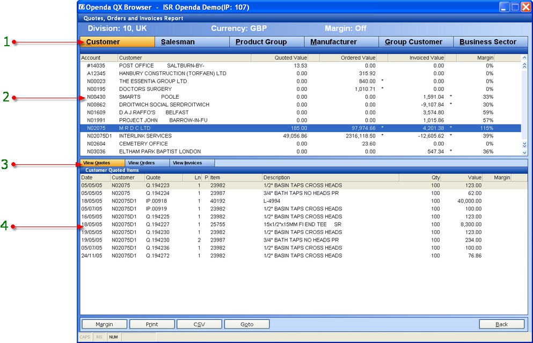This screenshot has height=343, width=533.
Task: Switch to the Manufacturer tab
Action: (x=341, y=42)
